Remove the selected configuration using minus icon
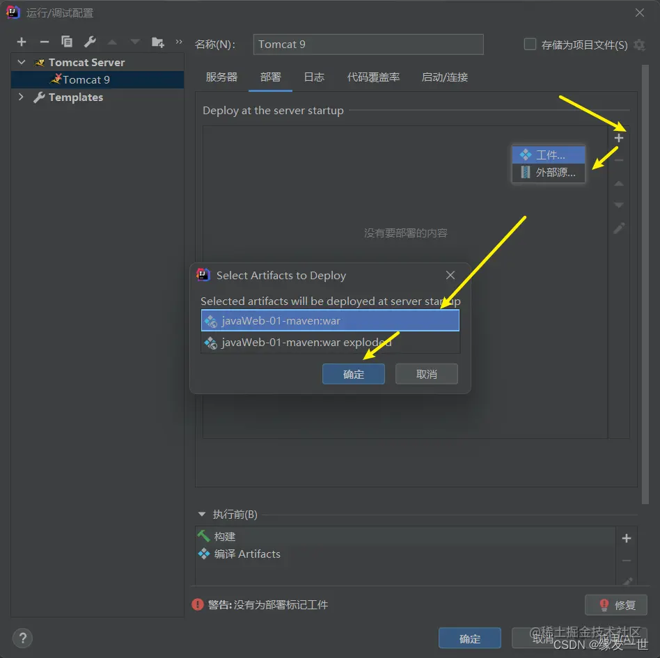This screenshot has width=660, height=658. (44, 42)
